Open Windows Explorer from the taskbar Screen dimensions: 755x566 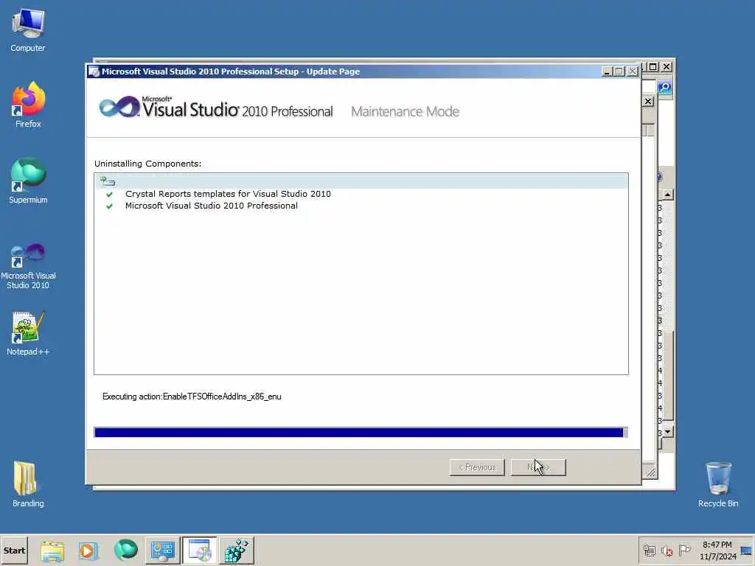click(52, 551)
